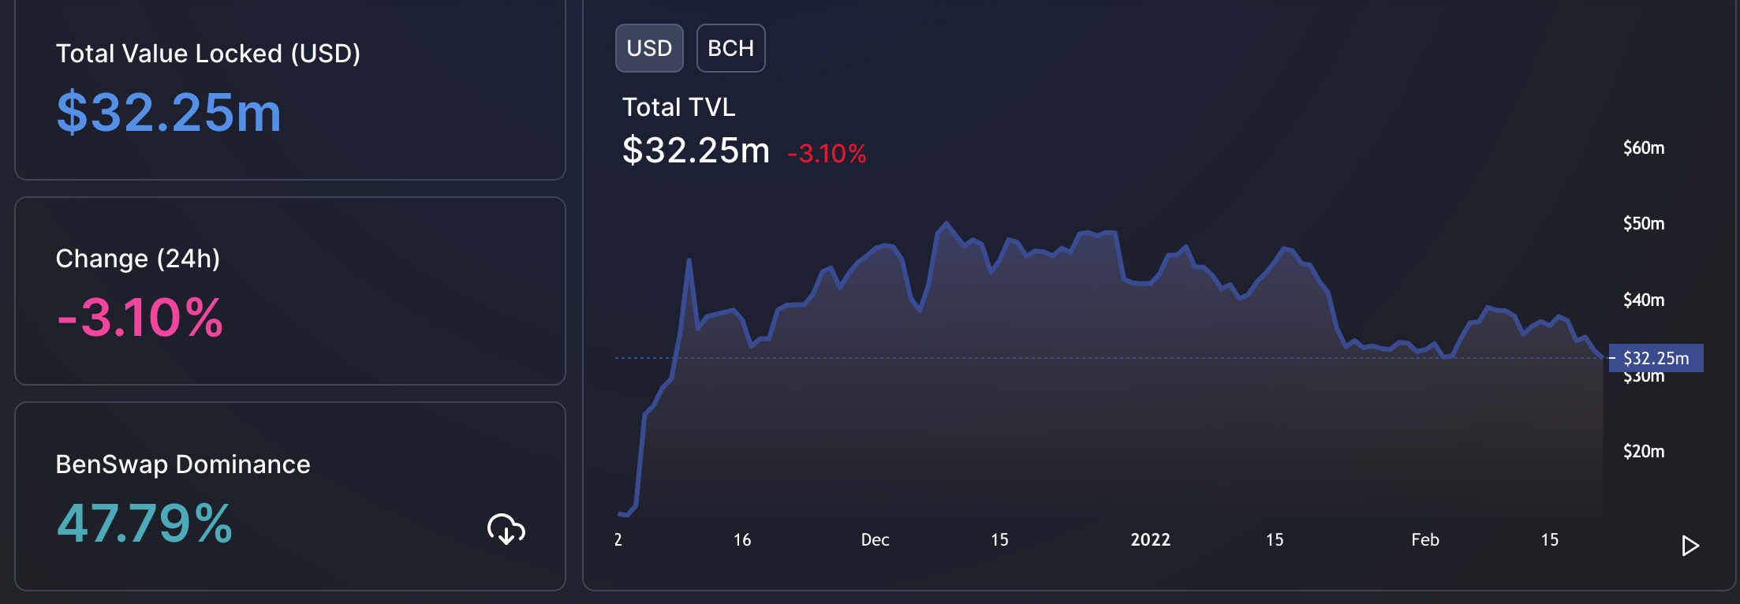Select the 47.79% dominance value
The image size is (1740, 604).
(144, 524)
